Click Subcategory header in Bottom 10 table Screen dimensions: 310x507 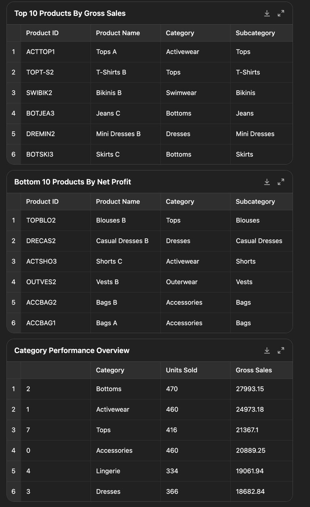click(255, 202)
